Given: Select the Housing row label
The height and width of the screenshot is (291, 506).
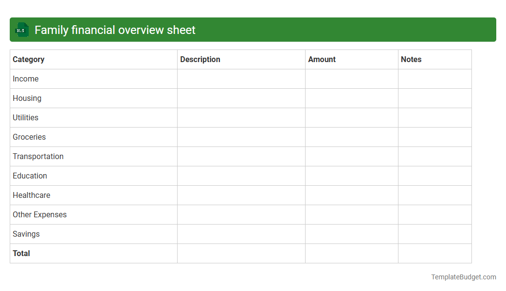Looking at the screenshot, I should 27,98.
